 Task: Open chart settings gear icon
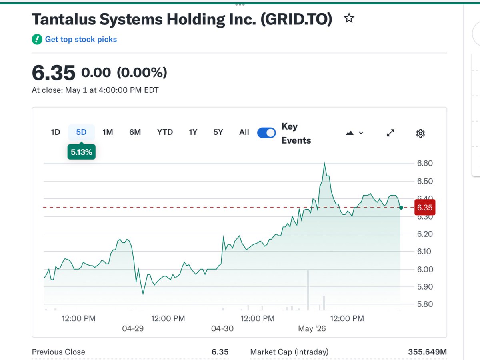420,133
